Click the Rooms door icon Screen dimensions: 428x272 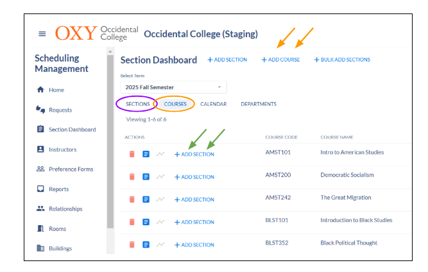click(40, 228)
